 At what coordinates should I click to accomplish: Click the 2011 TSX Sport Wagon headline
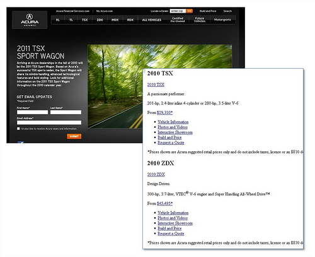coord(40,52)
